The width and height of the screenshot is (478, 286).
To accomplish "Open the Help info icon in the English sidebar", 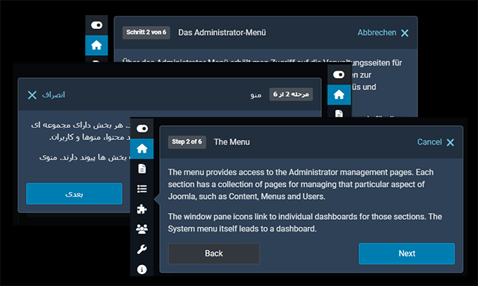I will click(x=142, y=270).
